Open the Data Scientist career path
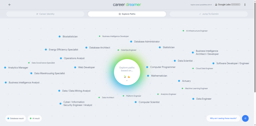 (x=185, y=61)
